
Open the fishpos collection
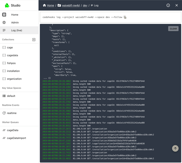[x=19, y=63]
